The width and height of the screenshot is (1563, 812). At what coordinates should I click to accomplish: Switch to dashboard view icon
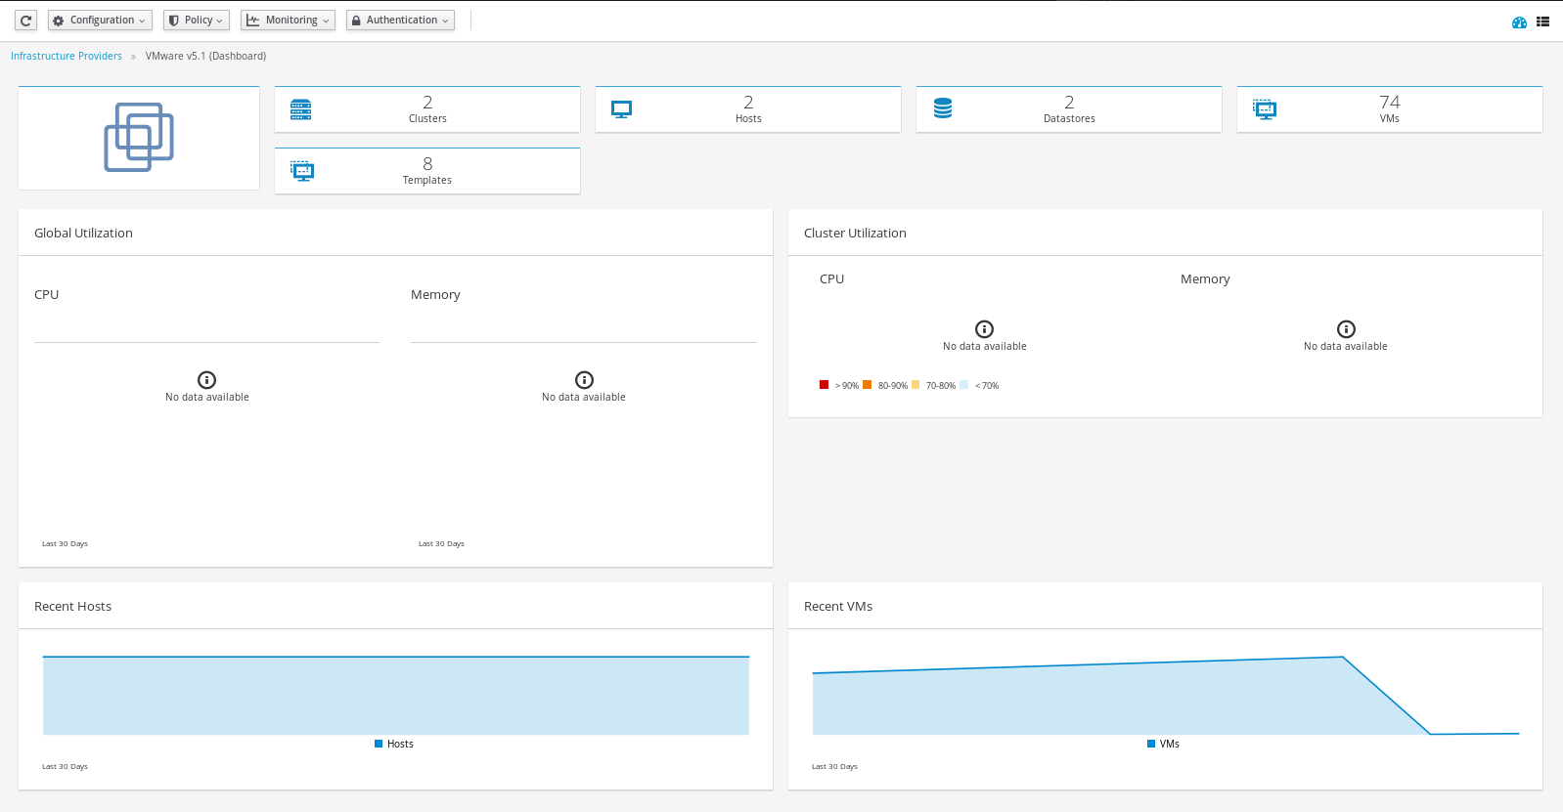click(1519, 22)
